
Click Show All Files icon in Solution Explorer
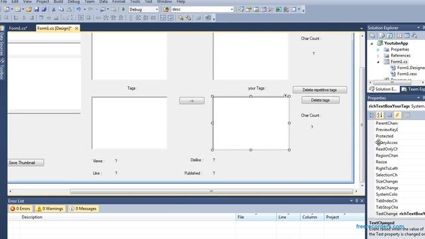(x=382, y=35)
